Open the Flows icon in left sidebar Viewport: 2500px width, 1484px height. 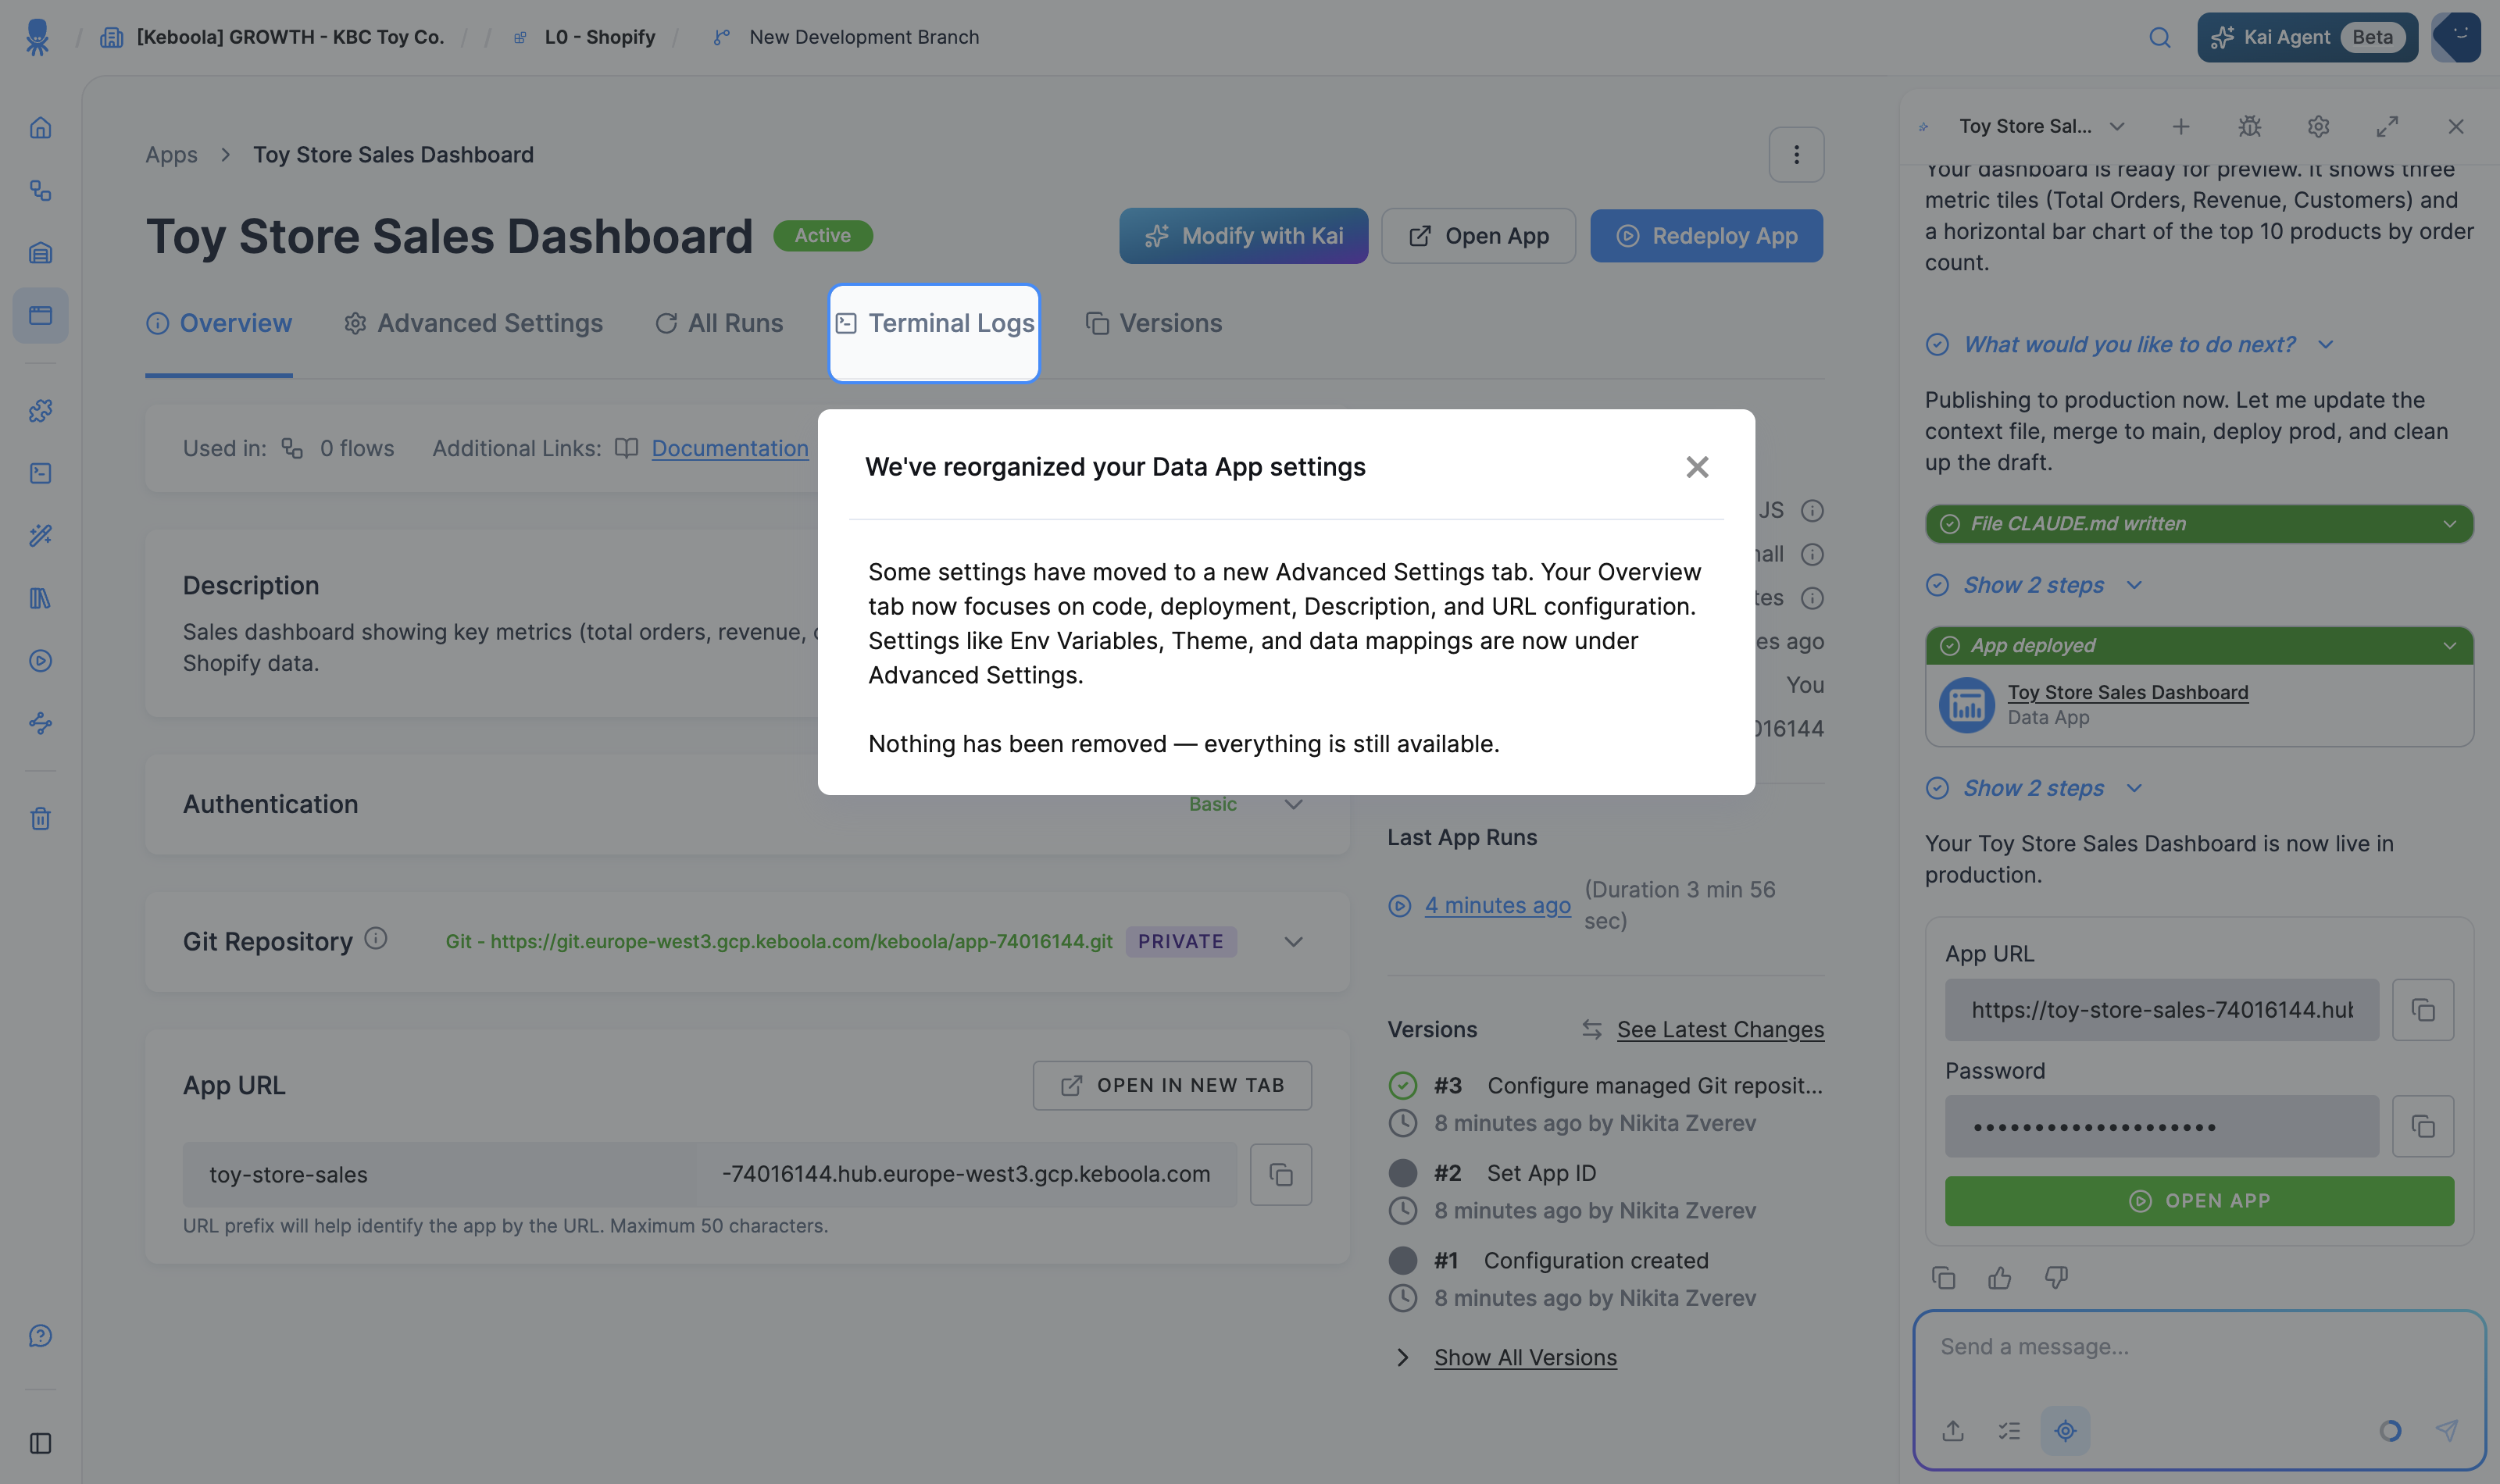40,190
